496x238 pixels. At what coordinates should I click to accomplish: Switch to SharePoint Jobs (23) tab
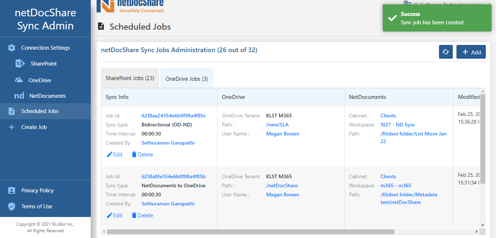(130, 78)
